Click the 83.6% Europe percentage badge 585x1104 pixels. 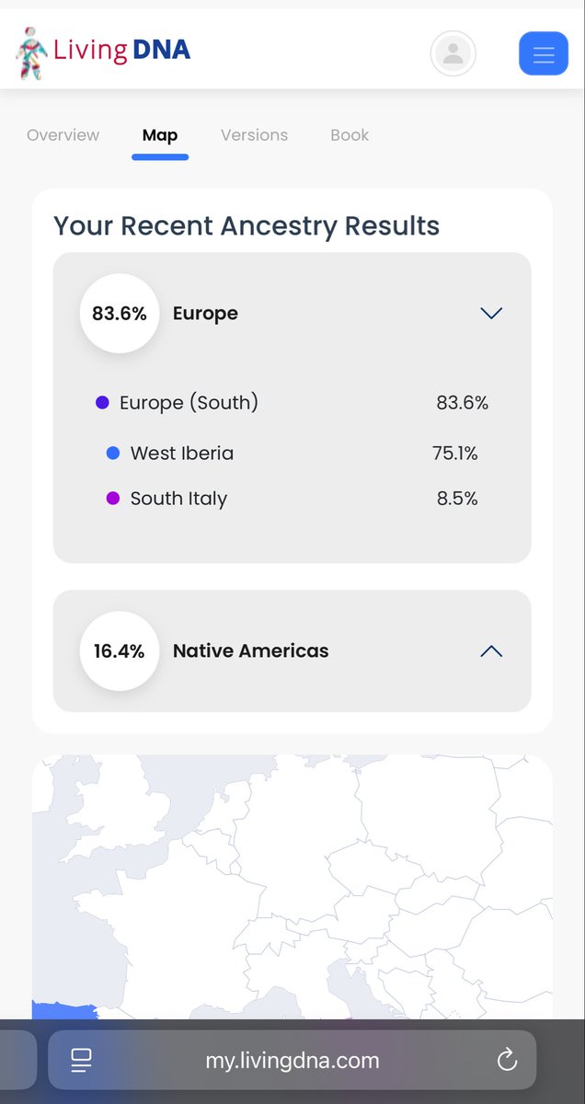pos(120,313)
